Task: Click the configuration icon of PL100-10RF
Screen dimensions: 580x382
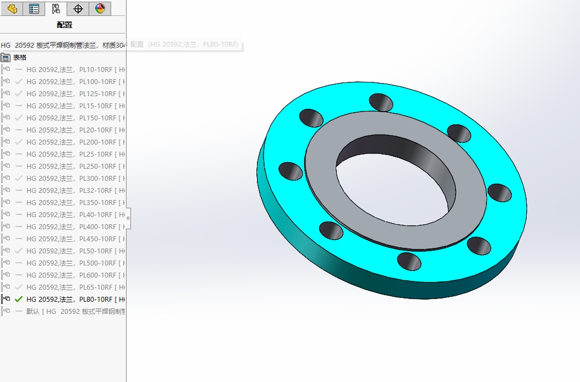Action: click(x=6, y=81)
